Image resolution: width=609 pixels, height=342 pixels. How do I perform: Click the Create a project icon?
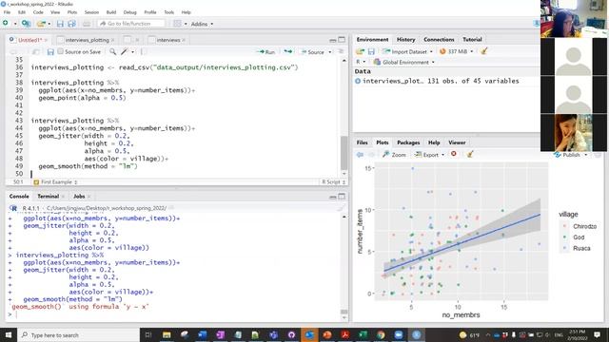click(26, 24)
